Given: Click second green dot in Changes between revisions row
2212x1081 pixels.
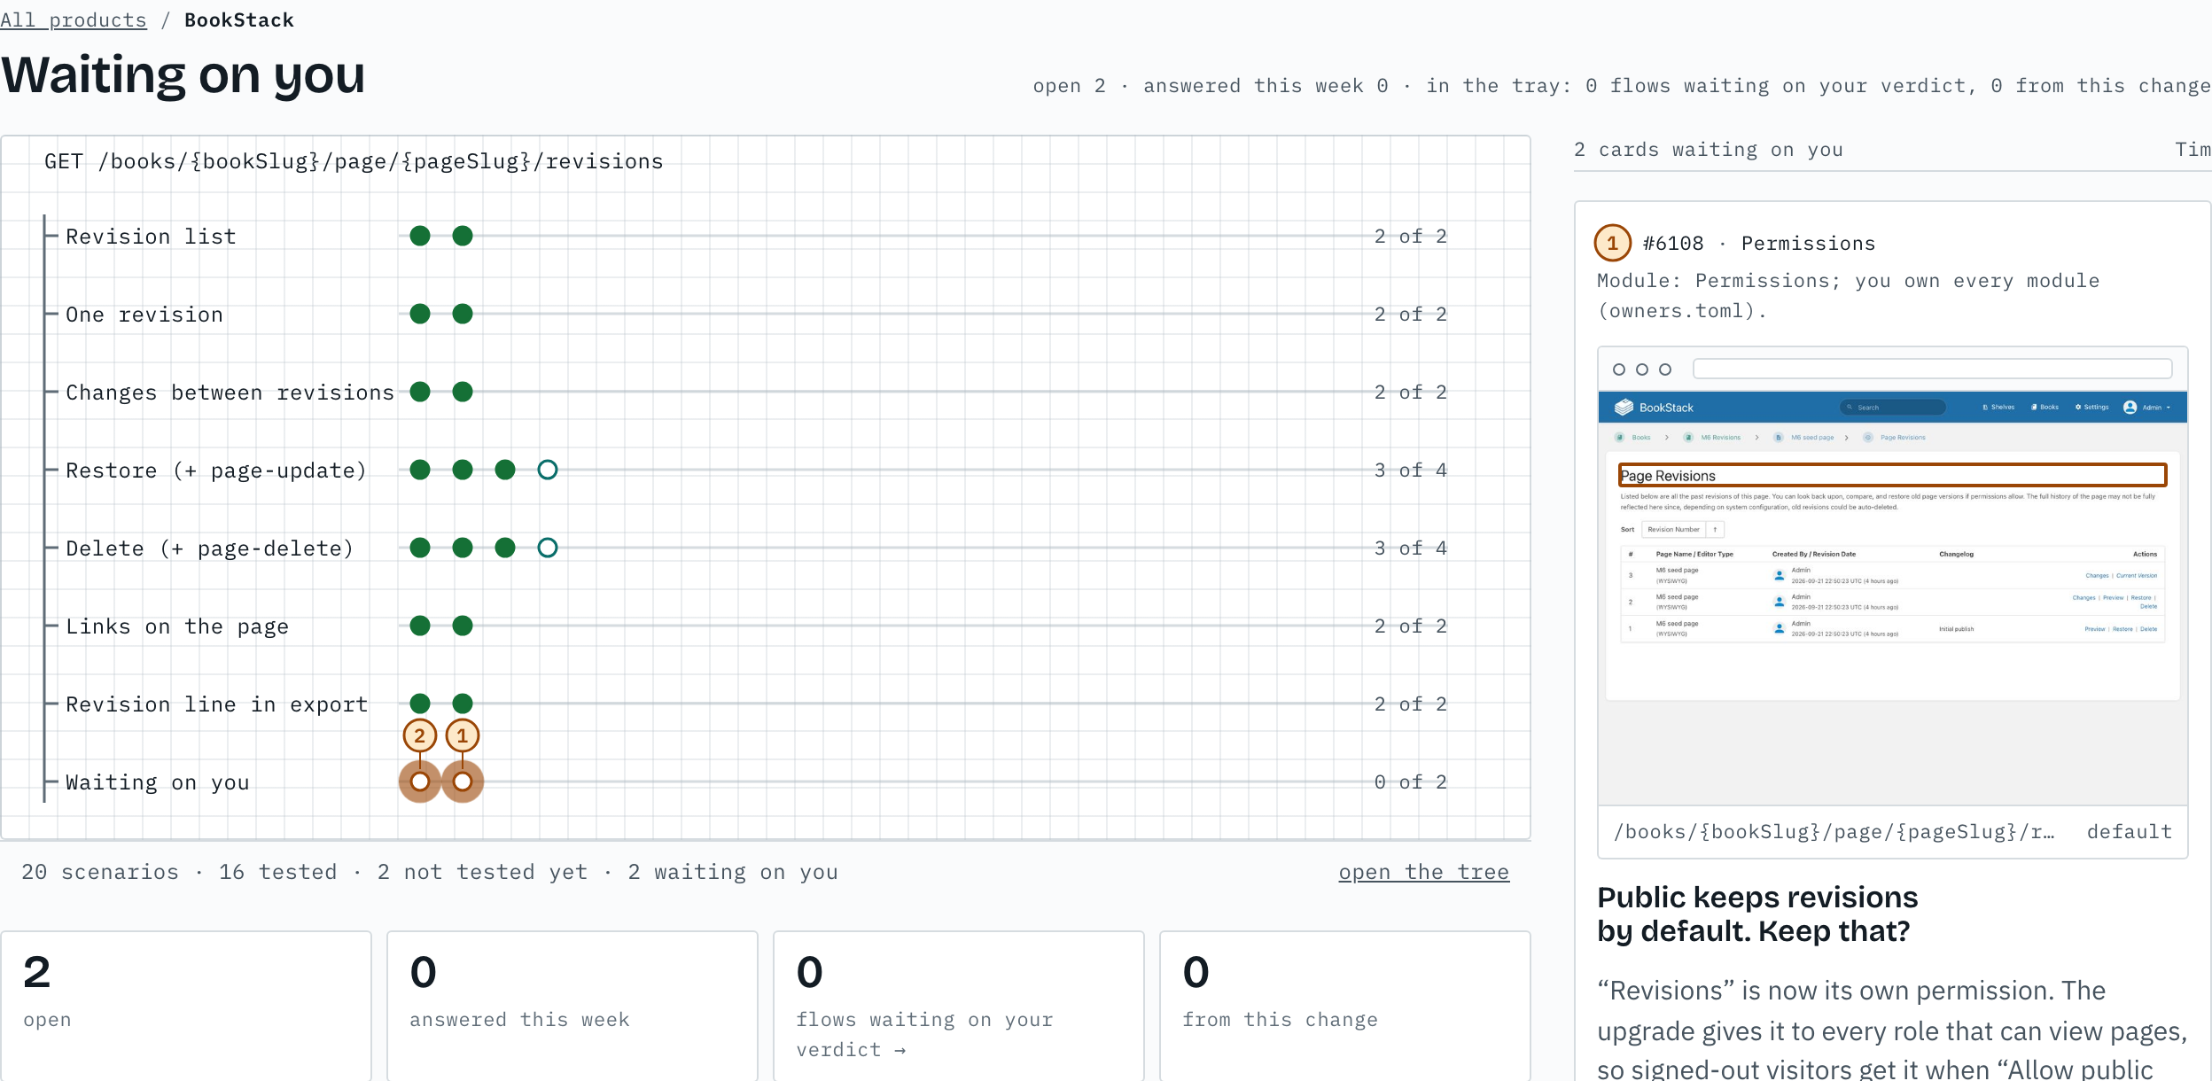Looking at the screenshot, I should pos(463,392).
